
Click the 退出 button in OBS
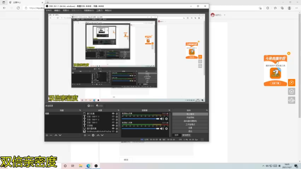[190, 131]
